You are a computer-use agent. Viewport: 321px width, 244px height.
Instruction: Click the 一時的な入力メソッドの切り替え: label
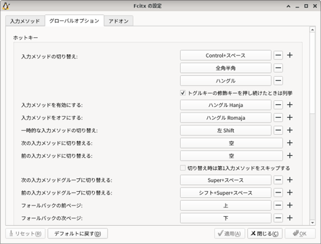(60, 130)
